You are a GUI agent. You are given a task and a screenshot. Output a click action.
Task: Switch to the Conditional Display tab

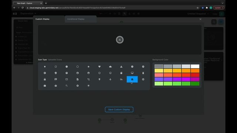pyautogui.click(x=81, y=19)
